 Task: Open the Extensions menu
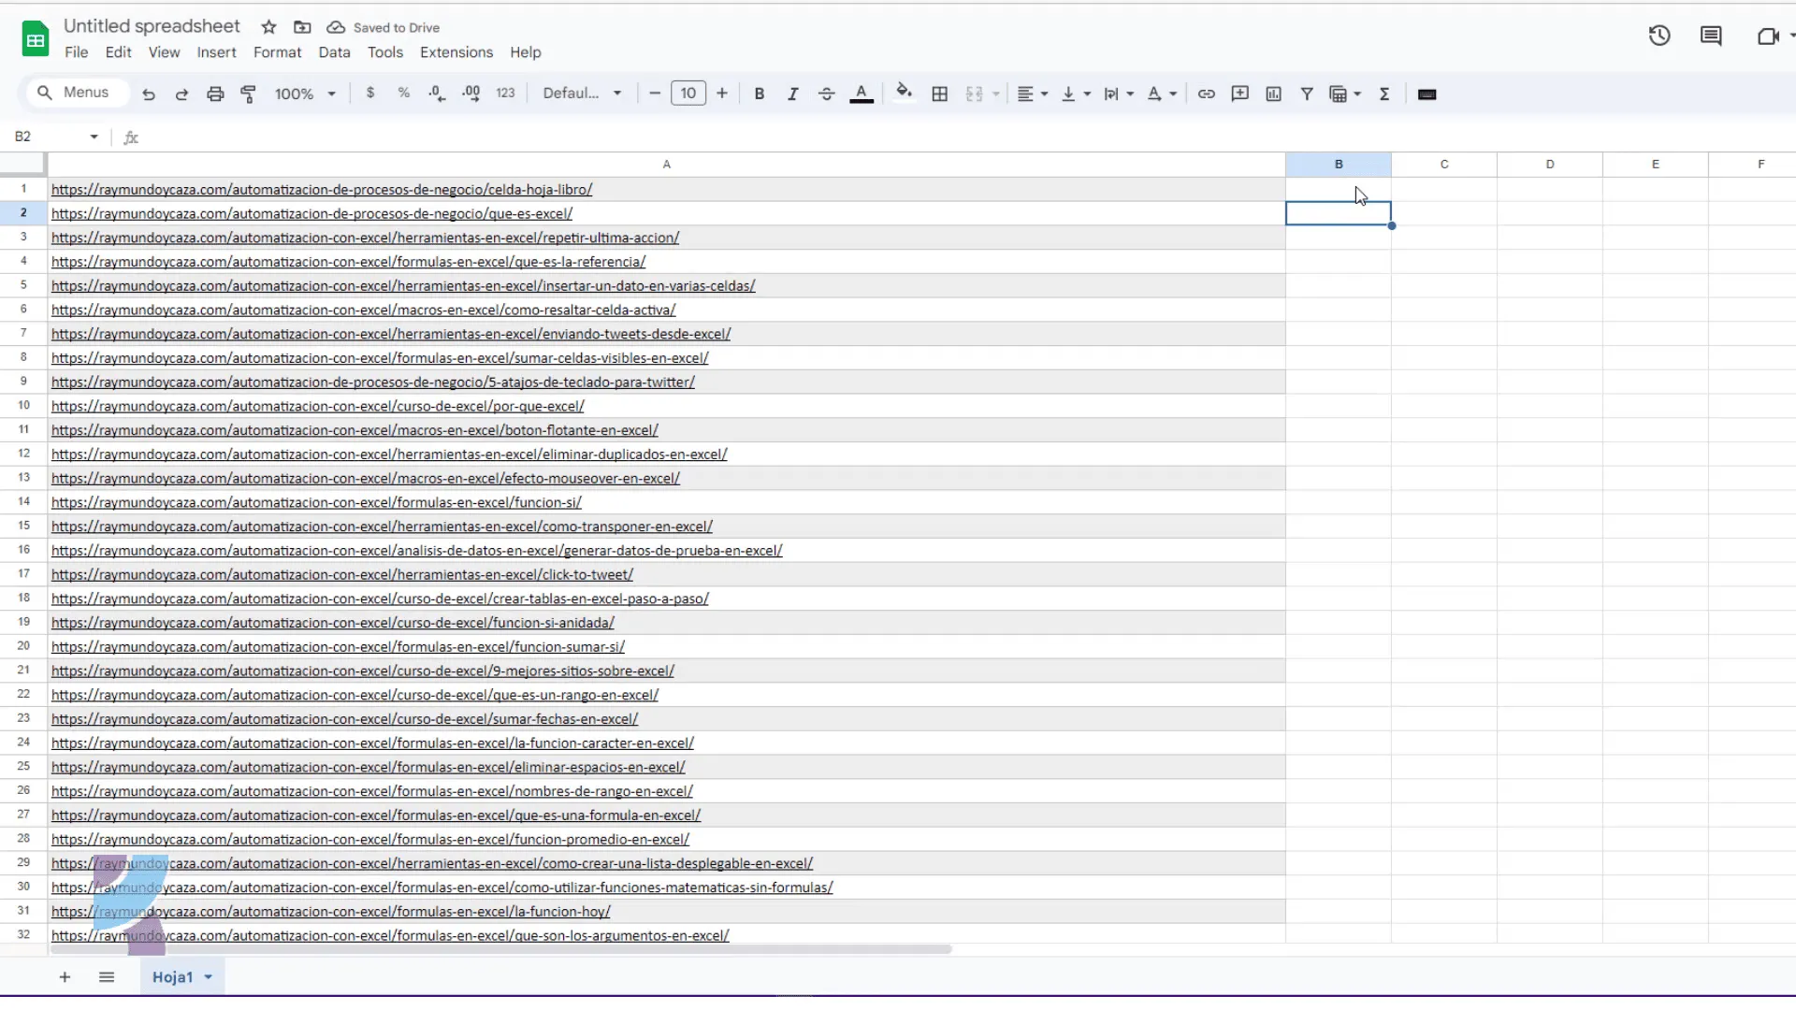pos(456,52)
